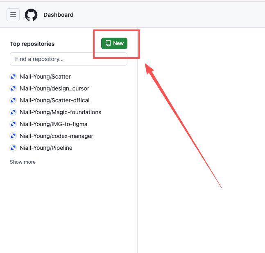Screen dimensions: 265x253
Task: Open the Niall-Young/Magic-foundations repository
Action: [61, 112]
